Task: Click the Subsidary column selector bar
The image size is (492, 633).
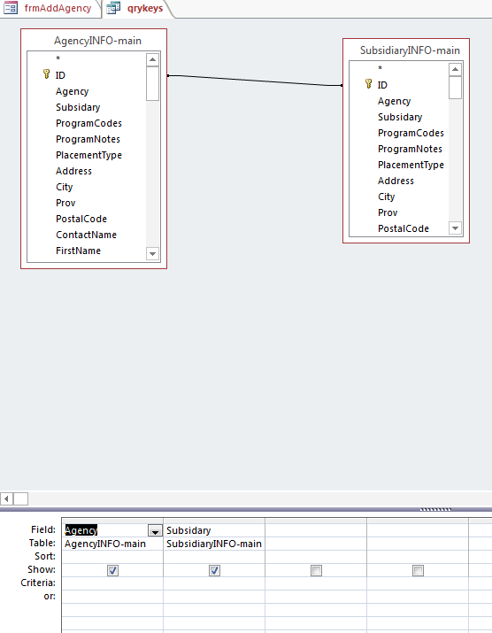Action: coord(214,521)
